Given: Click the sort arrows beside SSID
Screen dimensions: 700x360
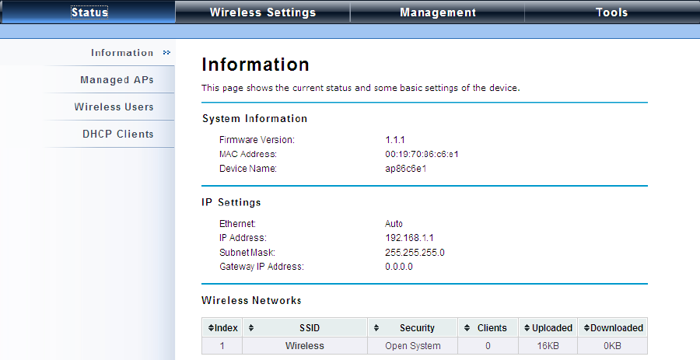Looking at the screenshot, I should (252, 328).
